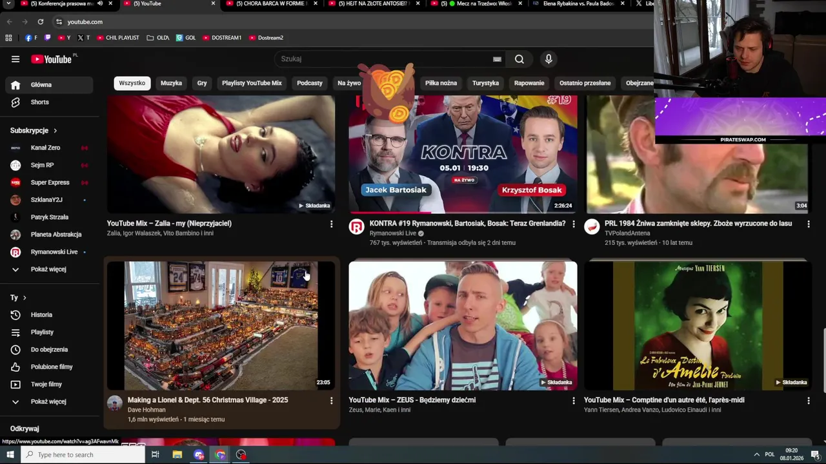826x464 pixels.
Task: Open Polubione filmy liked videos
Action: (49, 367)
